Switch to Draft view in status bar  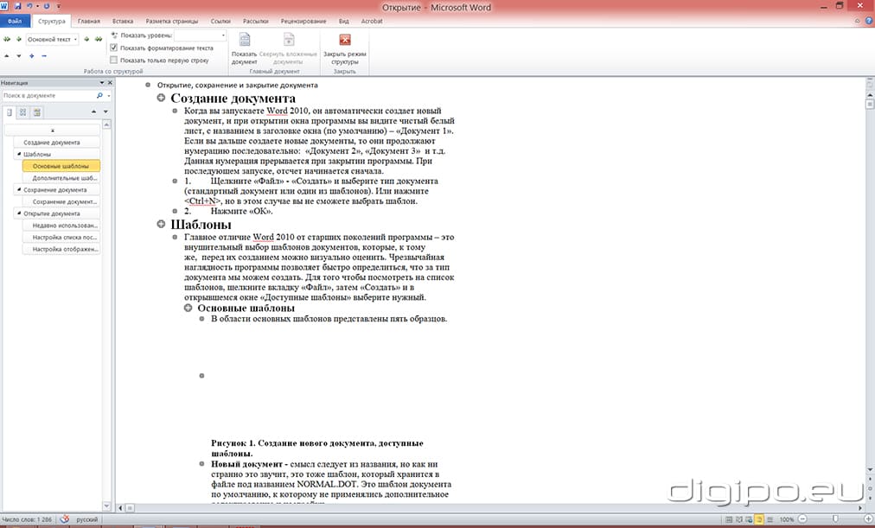(771, 519)
